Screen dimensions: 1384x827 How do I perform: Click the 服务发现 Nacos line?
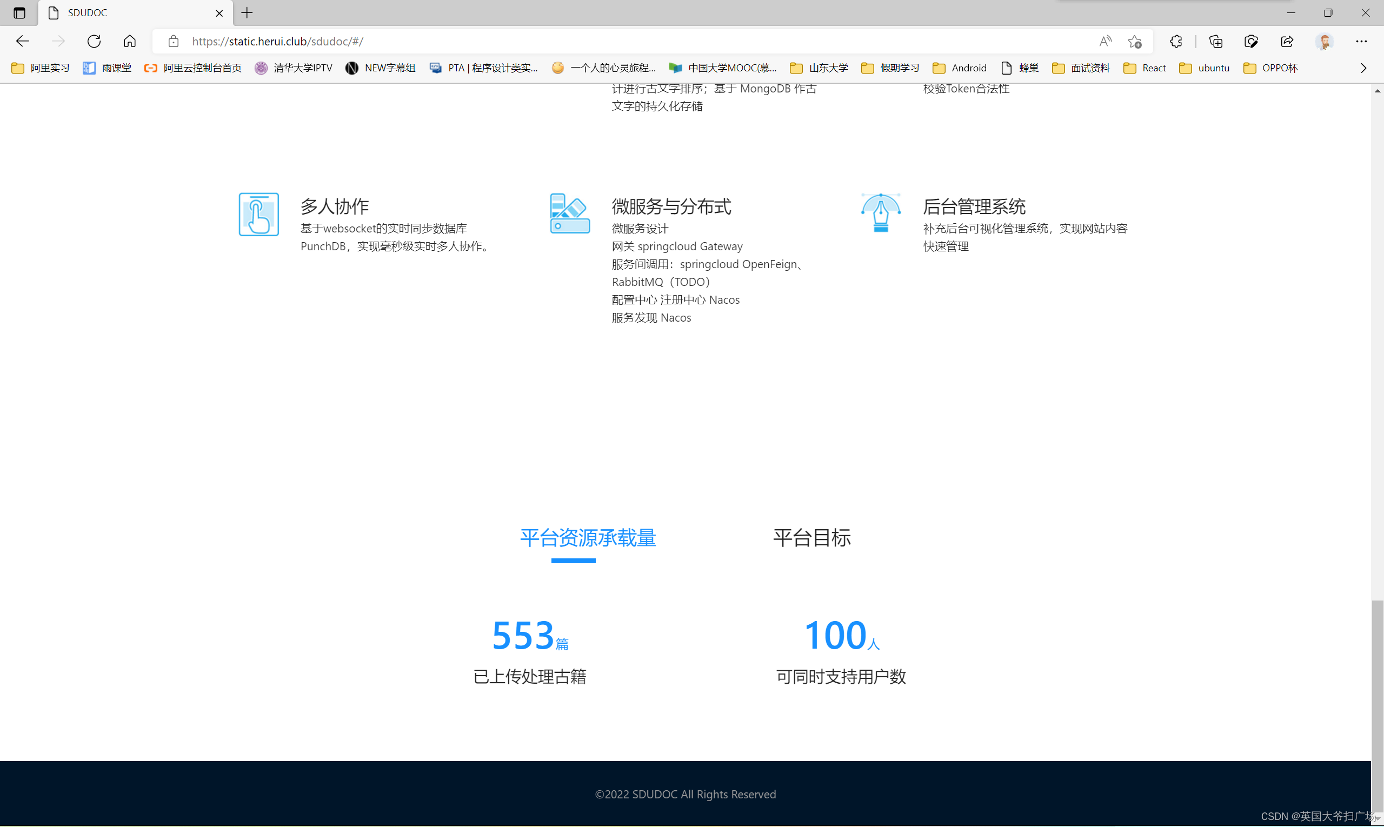point(651,318)
